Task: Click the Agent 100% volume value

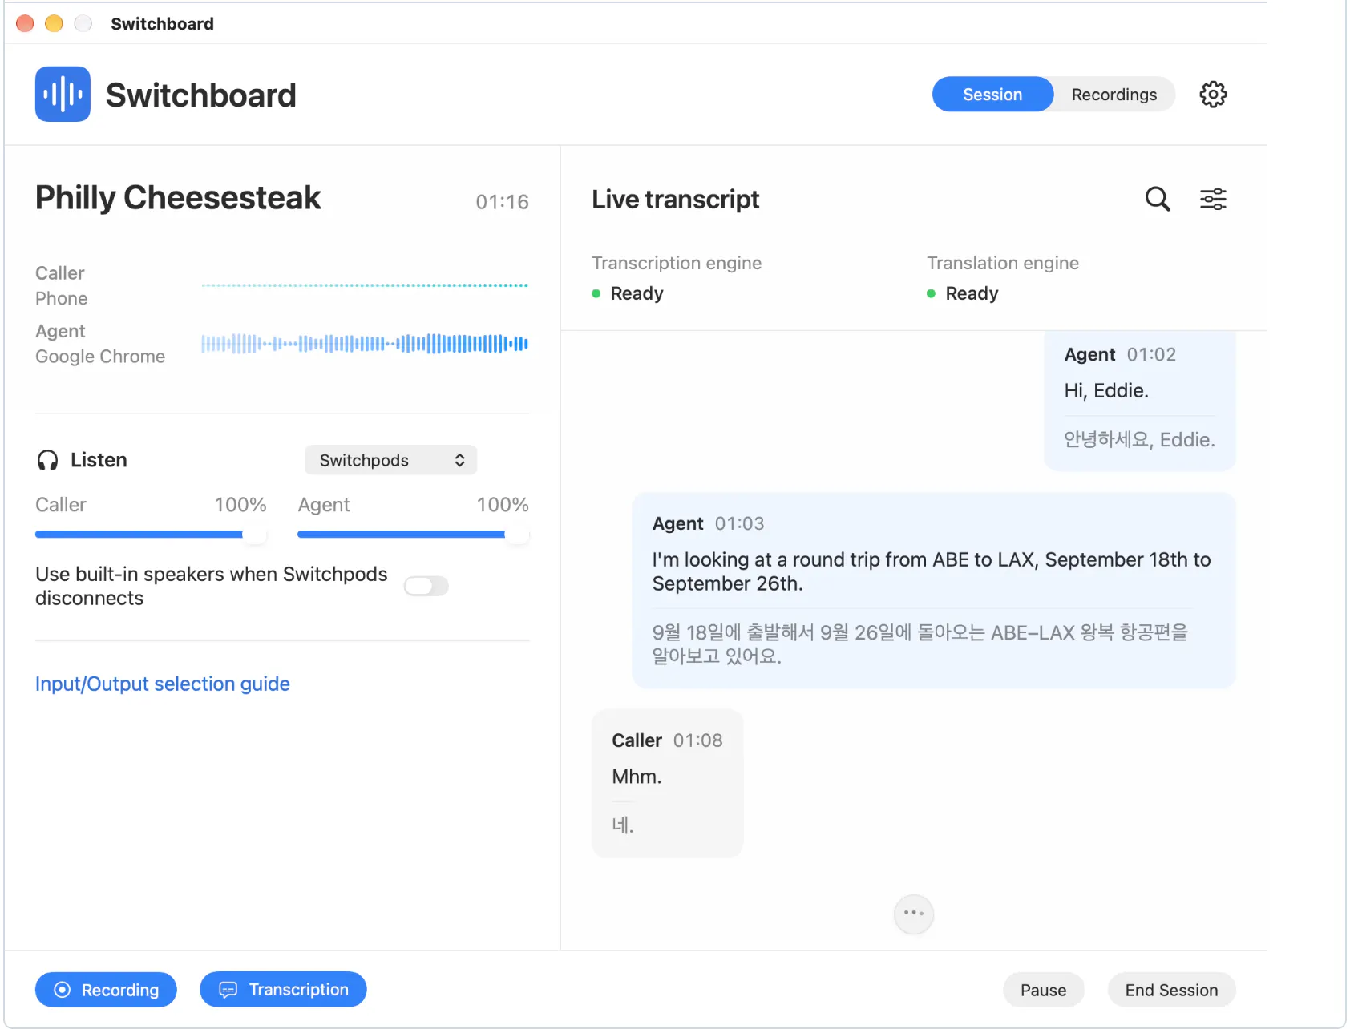Action: 503,505
